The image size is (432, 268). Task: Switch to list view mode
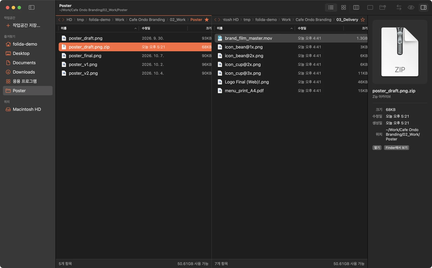pos(331,8)
